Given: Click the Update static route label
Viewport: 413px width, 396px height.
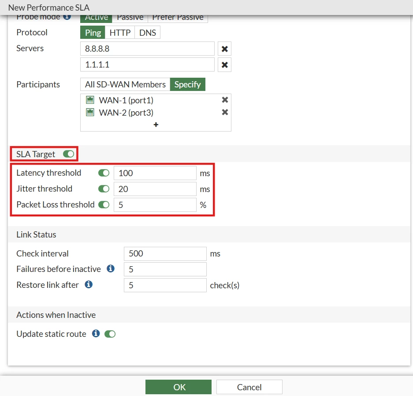Looking at the screenshot, I should 51,334.
